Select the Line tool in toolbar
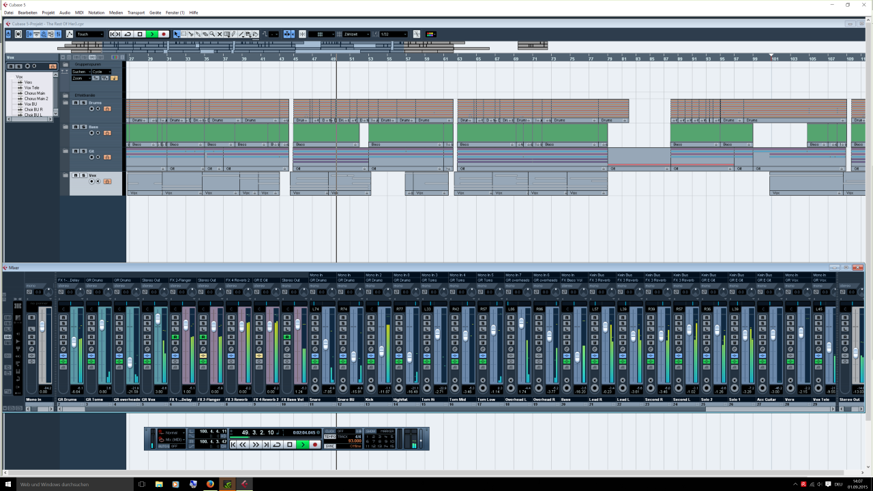Screen dimensions: 873x491 (x=241, y=34)
